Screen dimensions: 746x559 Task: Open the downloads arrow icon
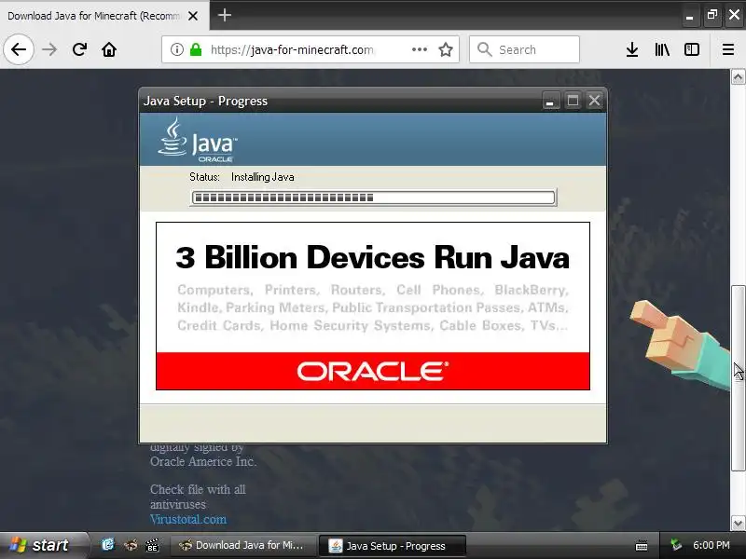point(632,49)
